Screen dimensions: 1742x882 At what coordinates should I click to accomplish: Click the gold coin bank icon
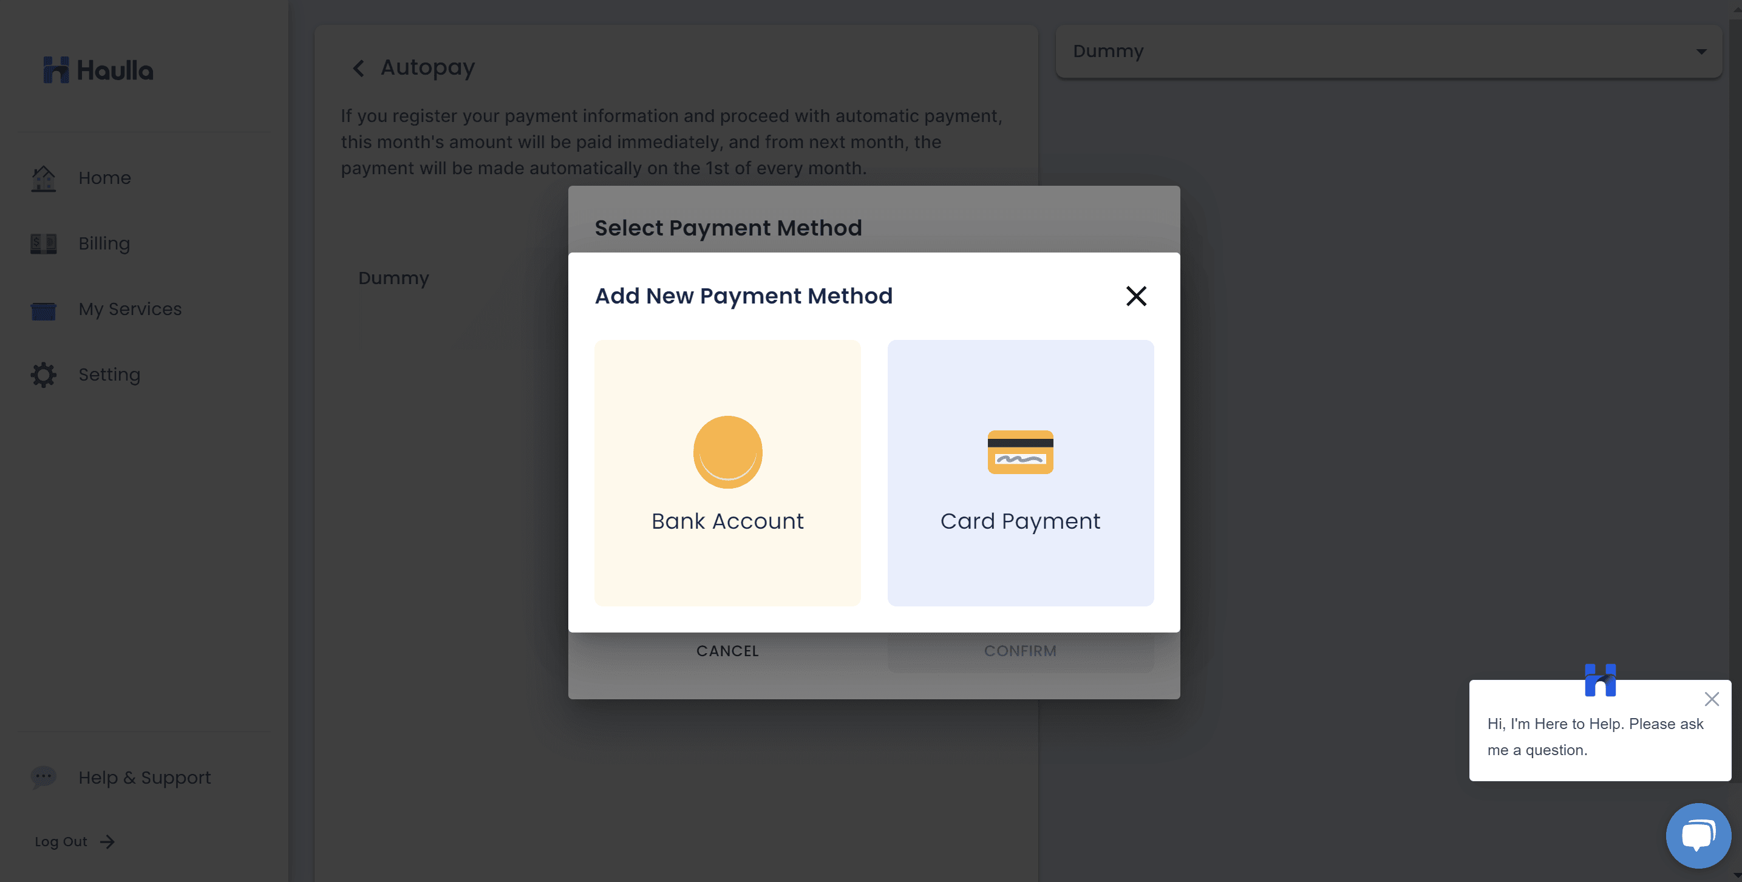click(727, 452)
